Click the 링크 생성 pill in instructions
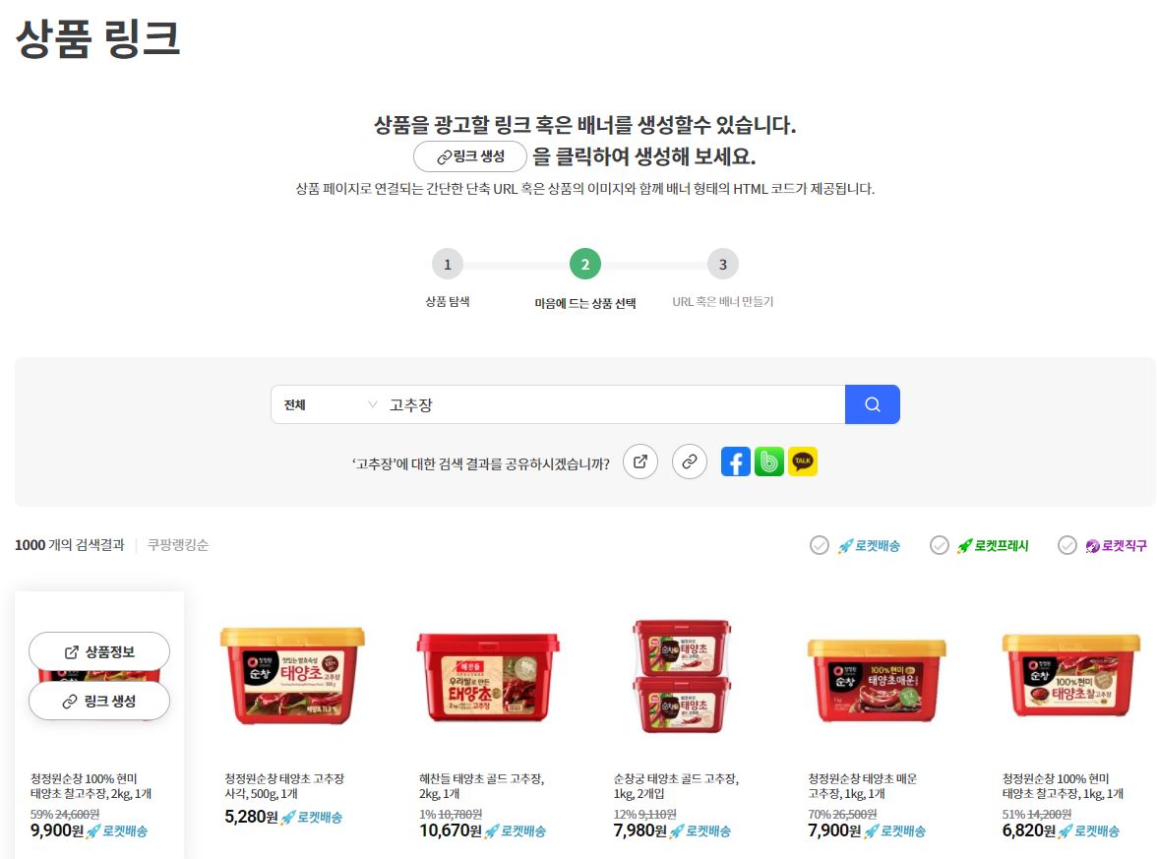The width and height of the screenshot is (1157, 859). coord(470,156)
